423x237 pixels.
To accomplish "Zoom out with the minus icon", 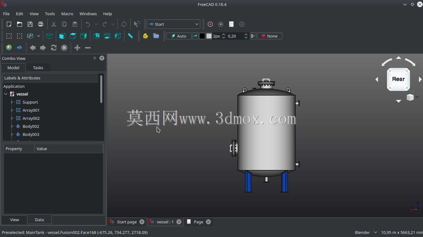I will coord(88,48).
